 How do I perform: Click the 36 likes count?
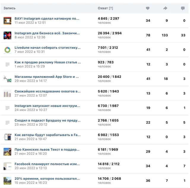coord(148,181)
